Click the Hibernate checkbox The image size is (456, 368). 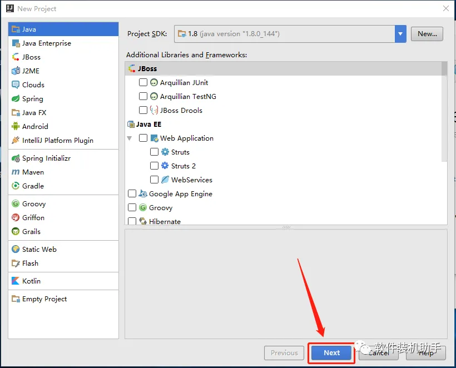click(x=132, y=221)
